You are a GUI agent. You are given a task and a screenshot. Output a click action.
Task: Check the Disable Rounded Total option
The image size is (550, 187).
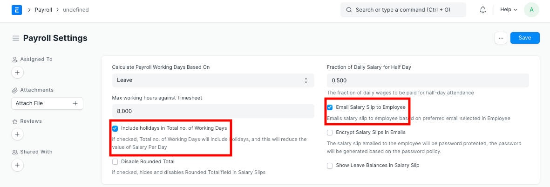coord(115,162)
